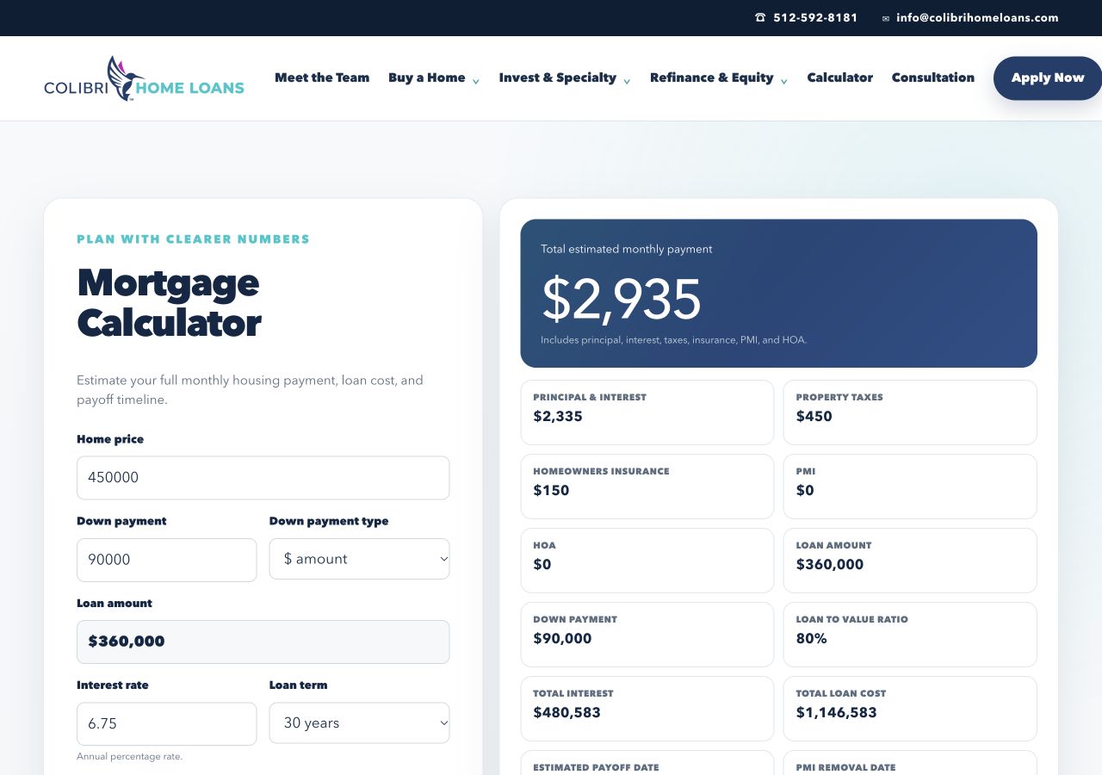Click the Estimated Payoff Date card
Viewport: 1102px width, 775px height.
647,763
